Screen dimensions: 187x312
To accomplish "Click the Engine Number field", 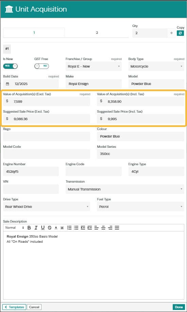I will click(31, 171).
